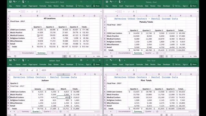This screenshot has width=206, height=116.
Task: Click Share button in Urban Centers window
Action: pos(96,6)
